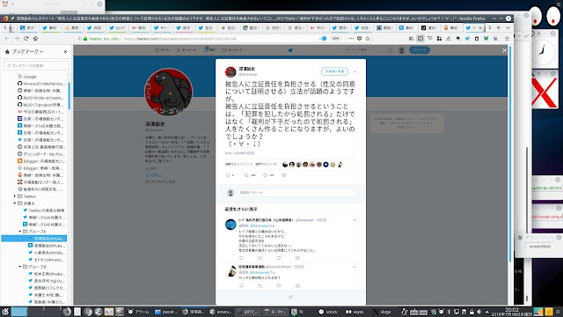Open Firefox hamburger menu
Viewport: 563px width, 317px height.
click(507, 39)
